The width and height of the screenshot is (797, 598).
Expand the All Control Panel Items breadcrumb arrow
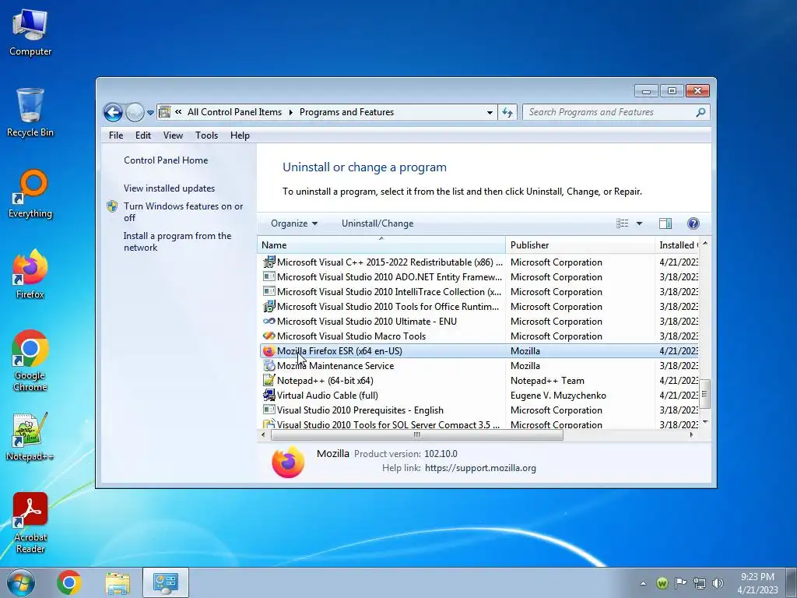coord(291,112)
